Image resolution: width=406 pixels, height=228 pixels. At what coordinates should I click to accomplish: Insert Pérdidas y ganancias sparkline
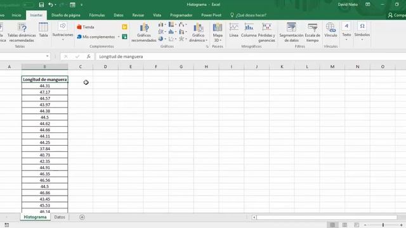coord(266,32)
